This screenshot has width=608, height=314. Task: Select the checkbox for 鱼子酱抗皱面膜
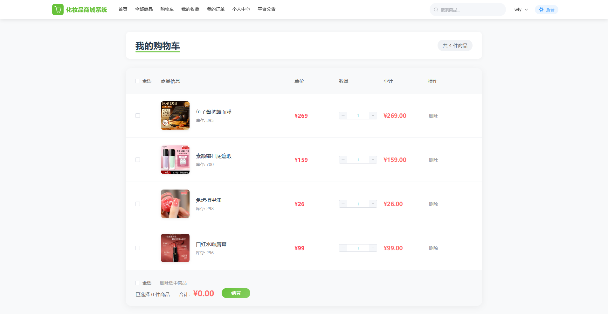pos(138,116)
